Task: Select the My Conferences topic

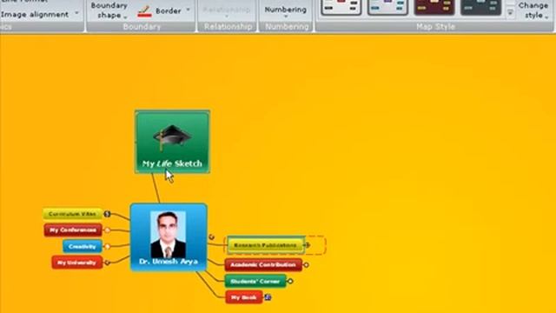Action: pos(73,230)
